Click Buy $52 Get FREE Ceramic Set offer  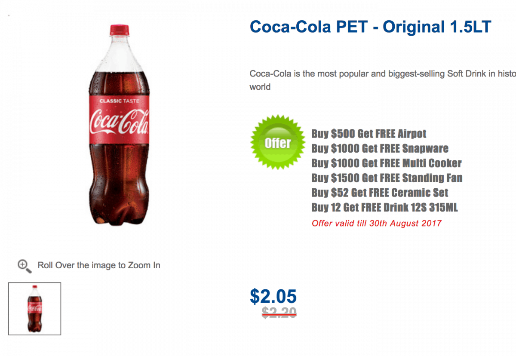coord(380,193)
